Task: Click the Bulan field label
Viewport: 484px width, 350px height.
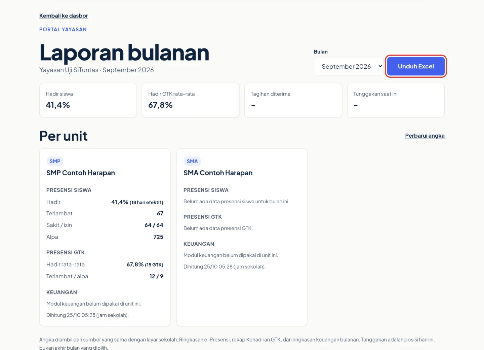Action: (321, 52)
